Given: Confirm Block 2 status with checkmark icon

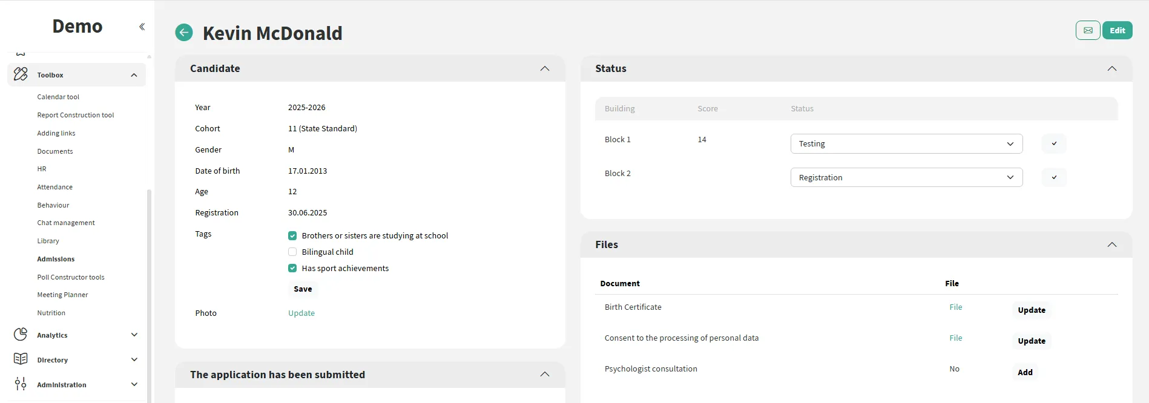Looking at the screenshot, I should click(1054, 178).
